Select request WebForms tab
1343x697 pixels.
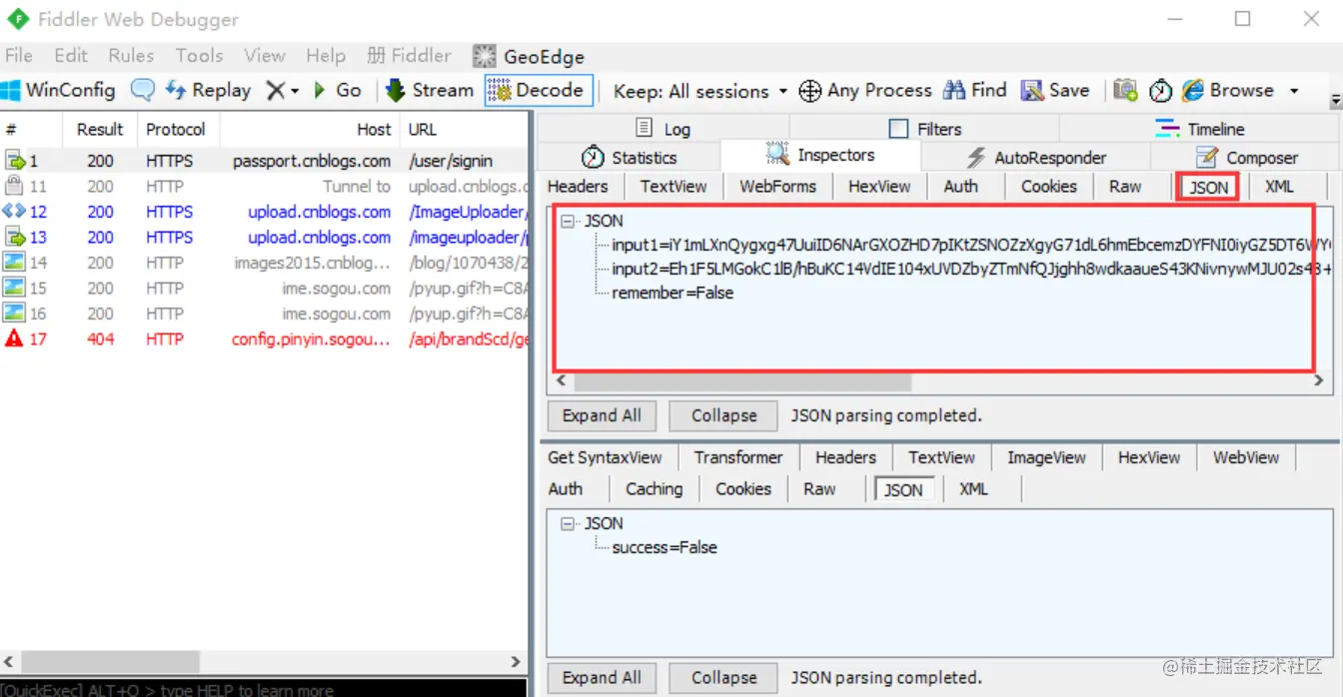777,186
